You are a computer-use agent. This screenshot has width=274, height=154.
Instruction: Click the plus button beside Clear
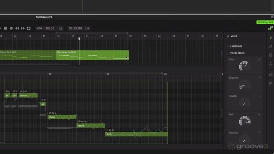(x=259, y=59)
